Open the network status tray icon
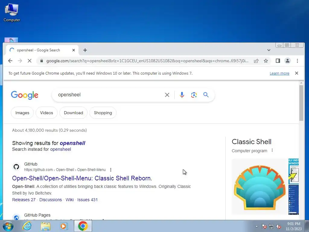The width and height of the screenshot is (309, 232). click(x=271, y=226)
